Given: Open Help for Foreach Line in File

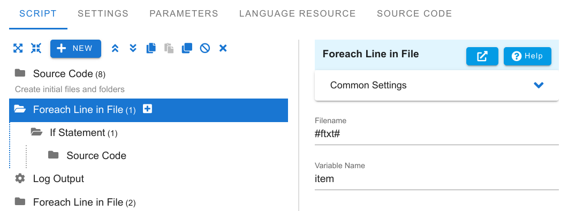Looking at the screenshot, I should pos(527,56).
